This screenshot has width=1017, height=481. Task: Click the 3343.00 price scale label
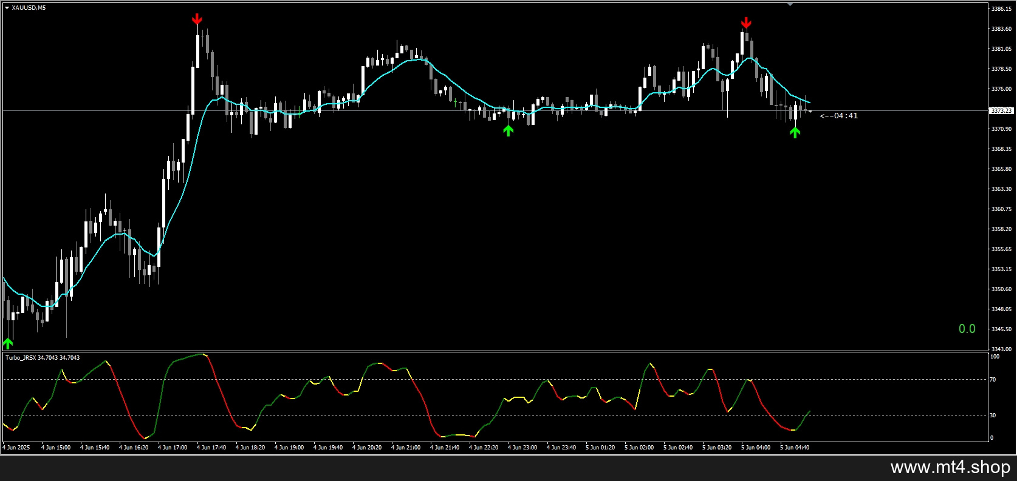(x=1001, y=349)
